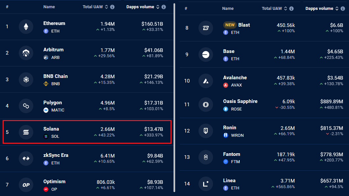Click the Fantom chain name link
Viewport: 349px width, 196px height.
click(x=232, y=154)
